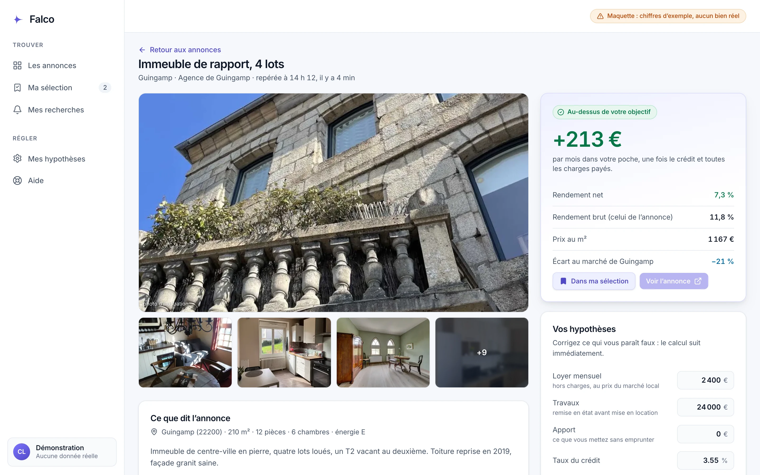Click the check icon in Au-dessus de votre objectif

click(x=560, y=112)
